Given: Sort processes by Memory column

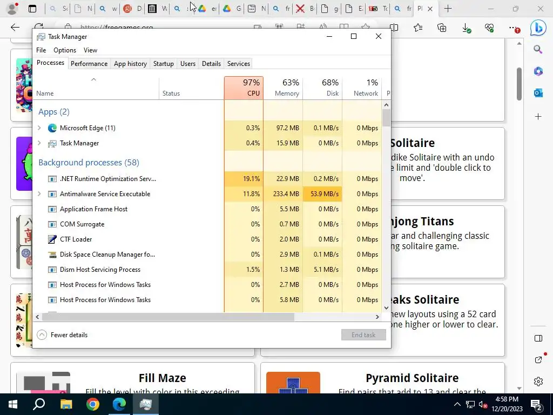Looking at the screenshot, I should point(283,88).
